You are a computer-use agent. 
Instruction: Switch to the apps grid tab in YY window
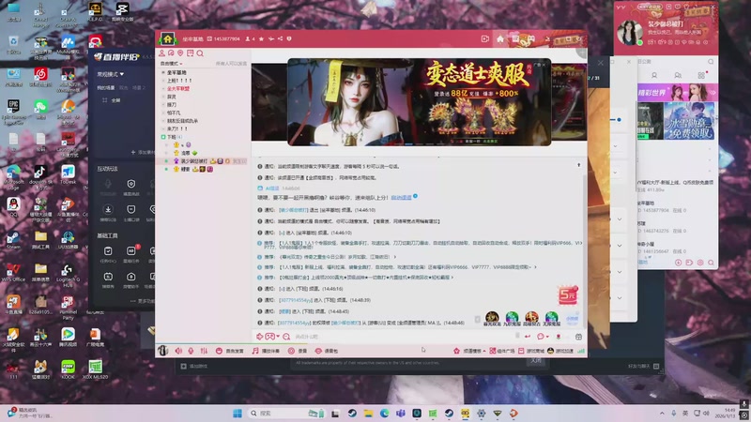coord(701,75)
